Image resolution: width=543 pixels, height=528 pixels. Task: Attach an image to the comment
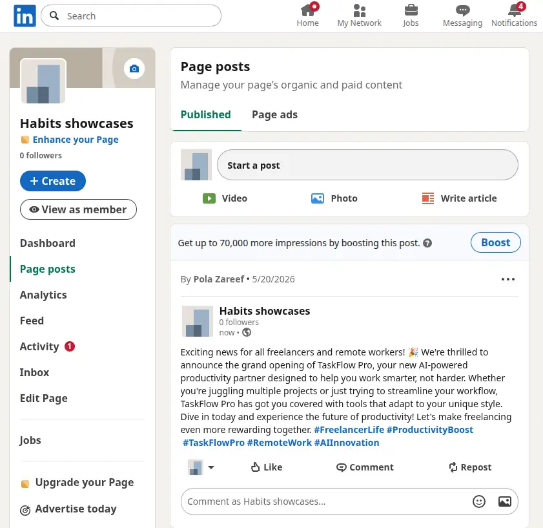(504, 502)
